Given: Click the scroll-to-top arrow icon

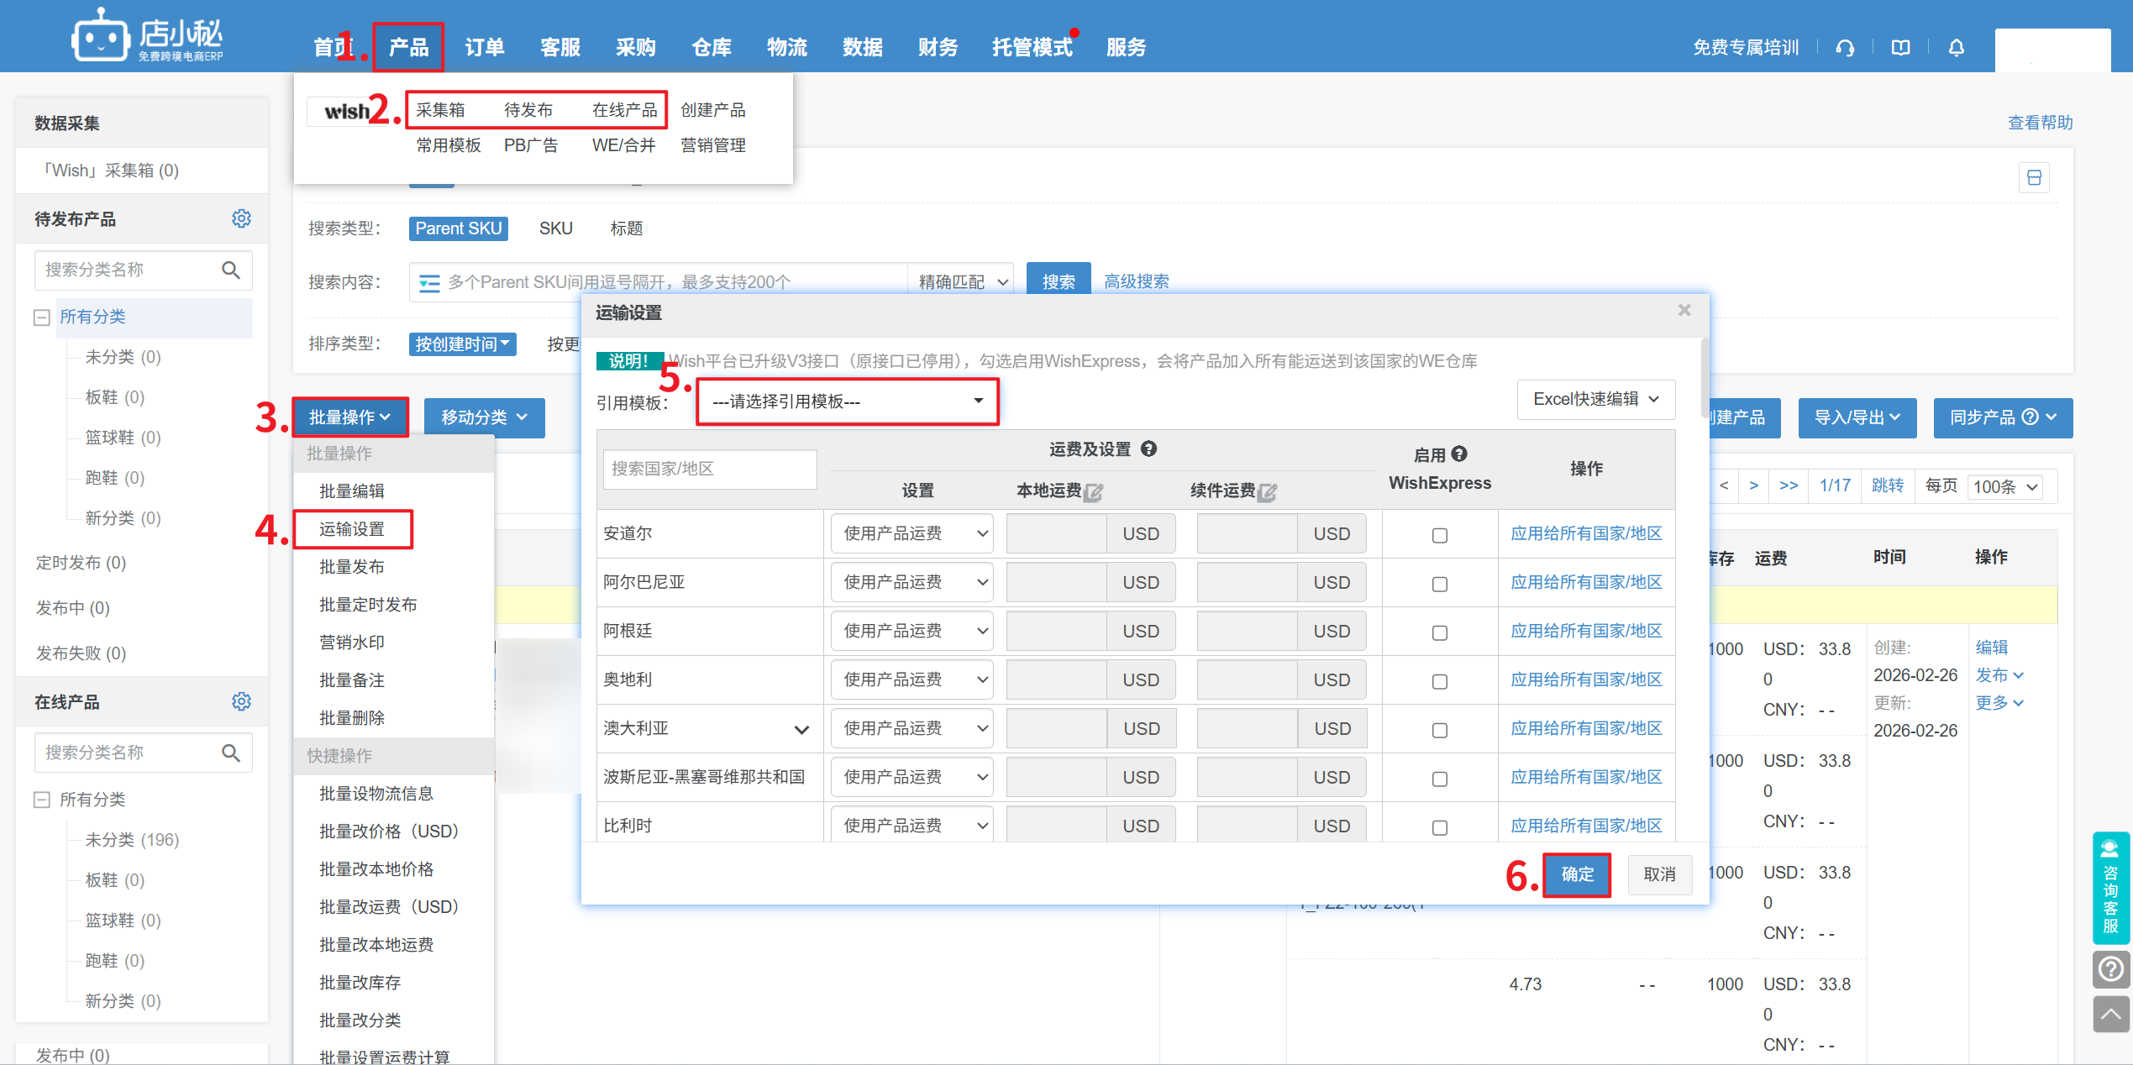Looking at the screenshot, I should pos(2110,1015).
